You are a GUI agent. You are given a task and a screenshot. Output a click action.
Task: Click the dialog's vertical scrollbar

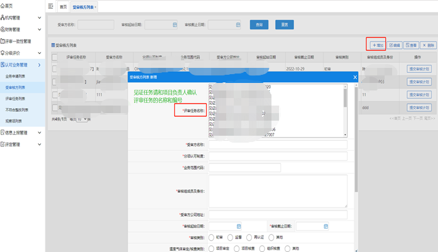[356, 140]
